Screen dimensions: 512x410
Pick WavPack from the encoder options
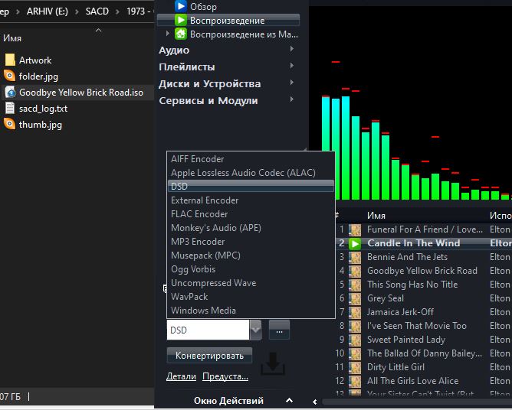point(189,297)
